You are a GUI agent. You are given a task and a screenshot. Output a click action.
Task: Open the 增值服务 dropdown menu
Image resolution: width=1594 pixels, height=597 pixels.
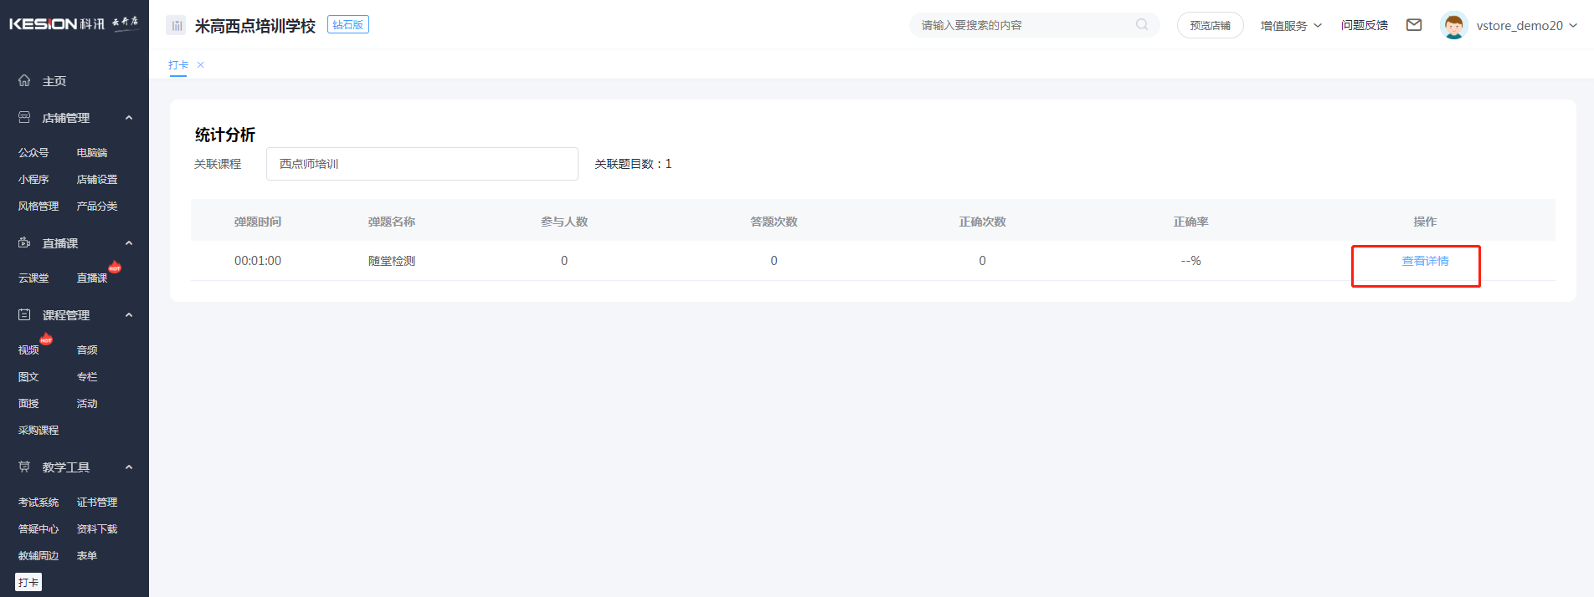coord(1290,26)
